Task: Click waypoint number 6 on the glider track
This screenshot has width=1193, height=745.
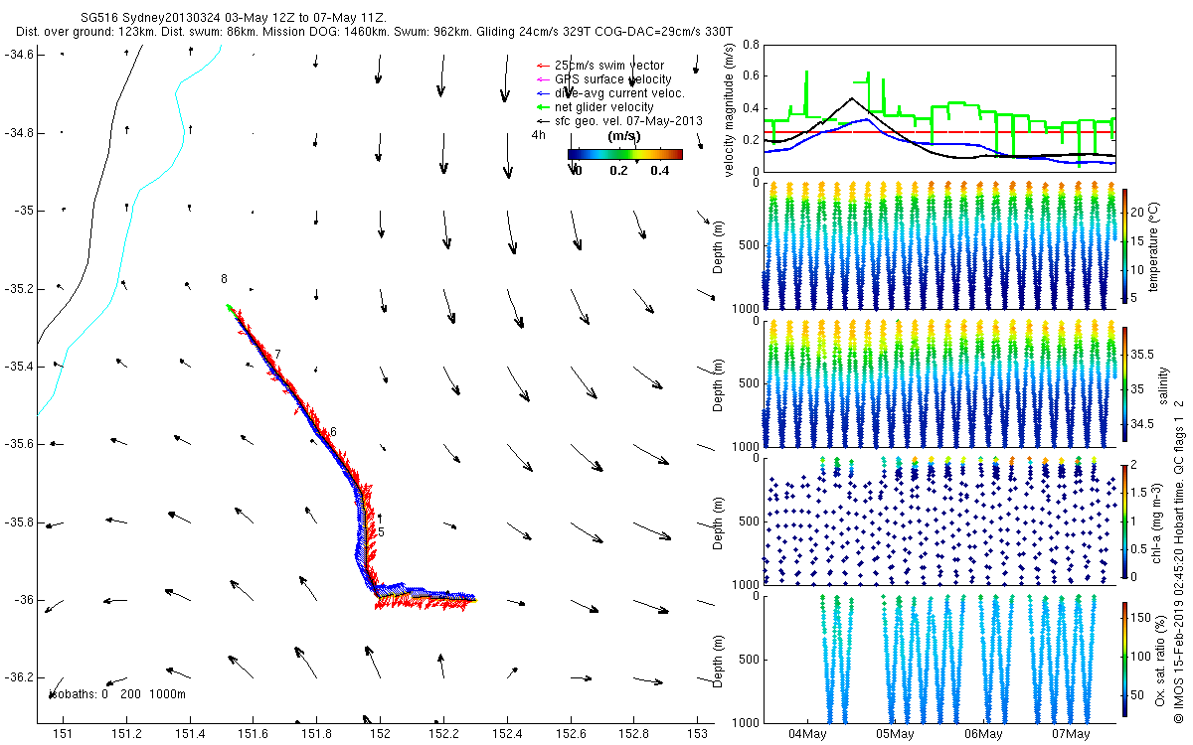Action: 333,432
